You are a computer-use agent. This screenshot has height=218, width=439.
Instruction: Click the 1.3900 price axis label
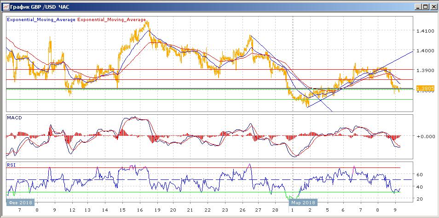[x=425, y=71]
